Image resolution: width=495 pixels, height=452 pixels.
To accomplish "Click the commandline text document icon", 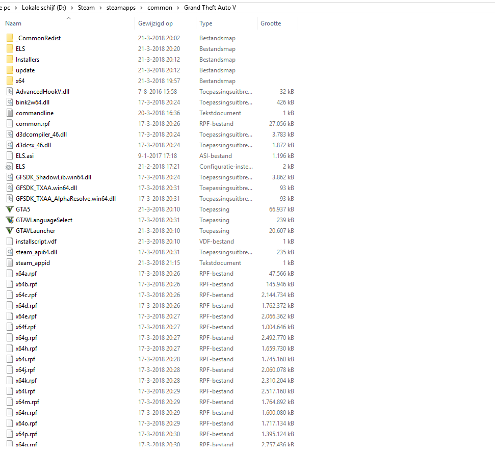I will pyautogui.click(x=10, y=113).
